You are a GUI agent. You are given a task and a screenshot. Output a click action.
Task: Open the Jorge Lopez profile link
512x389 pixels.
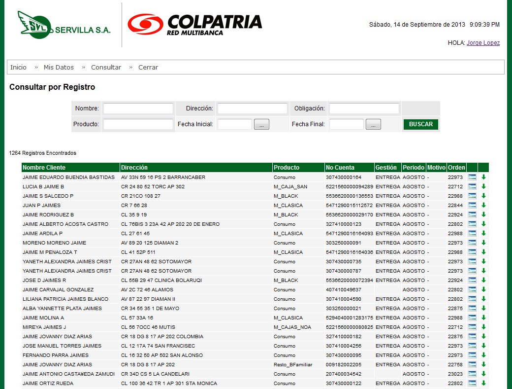pos(483,43)
